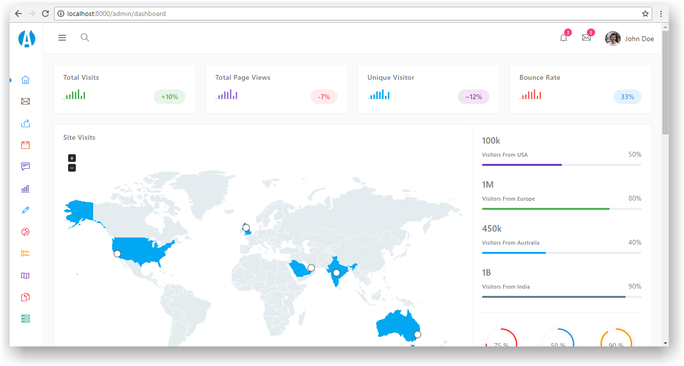
Task: Click the localhost address bar
Action: click(x=353, y=14)
